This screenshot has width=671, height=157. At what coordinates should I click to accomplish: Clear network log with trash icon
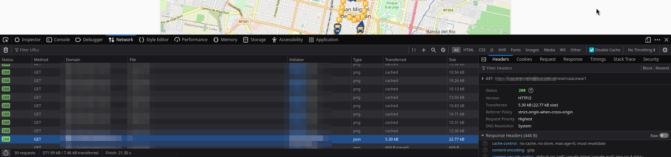pos(6,50)
